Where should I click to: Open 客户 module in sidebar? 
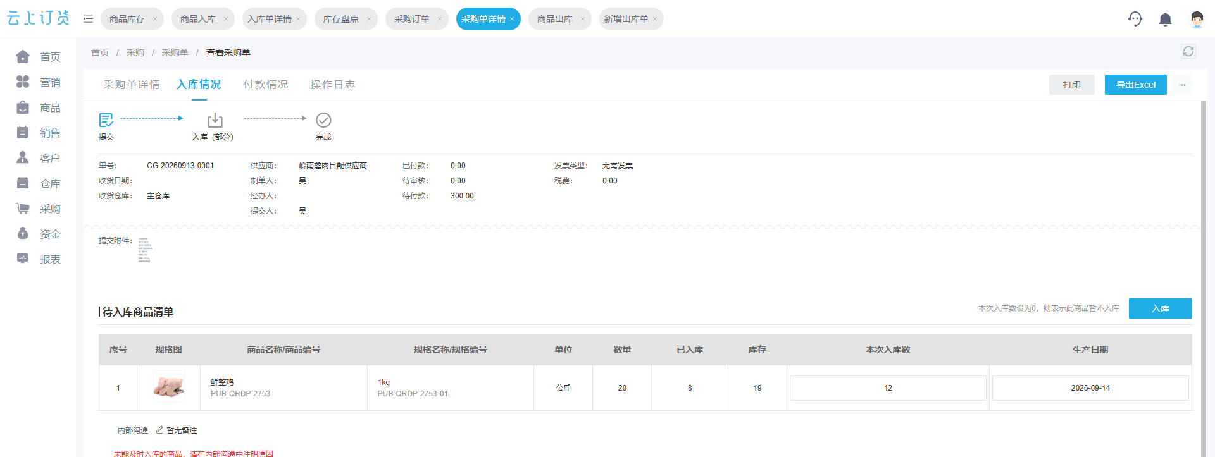click(38, 158)
